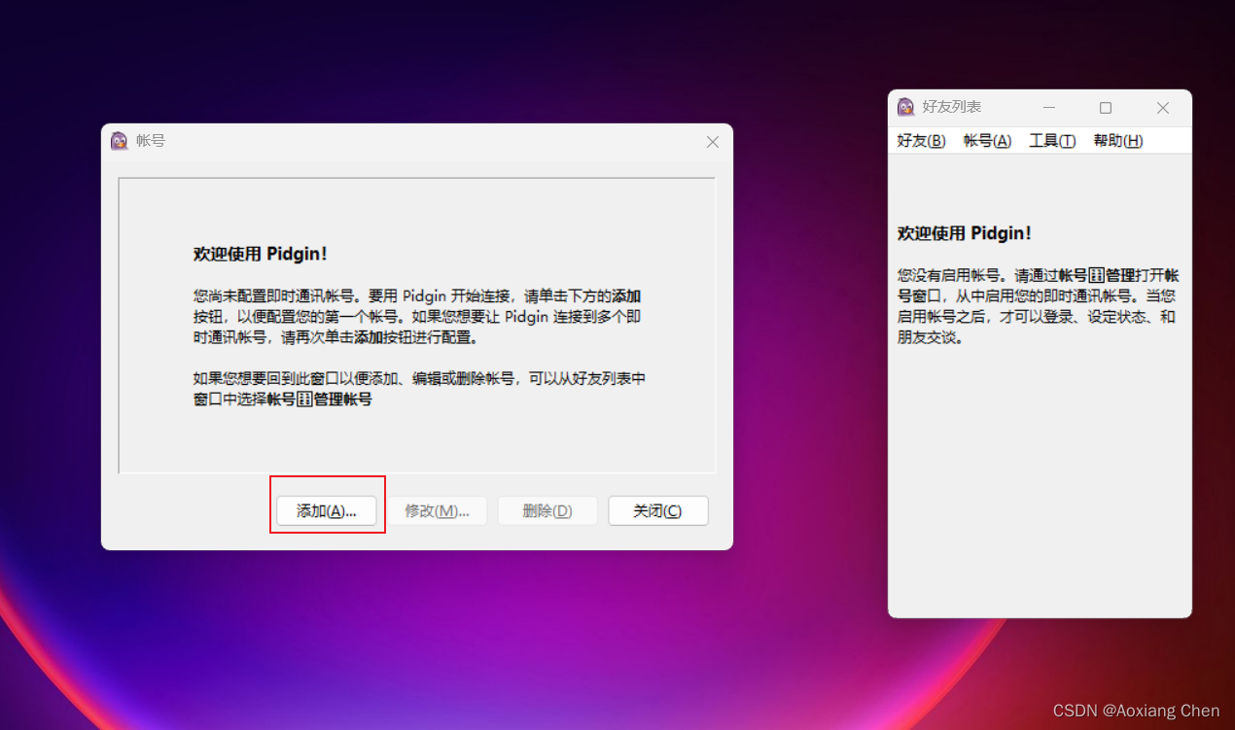The height and width of the screenshot is (730, 1235).
Task: Click Pidgin icon in 帐号 window title bar
Action: (120, 141)
